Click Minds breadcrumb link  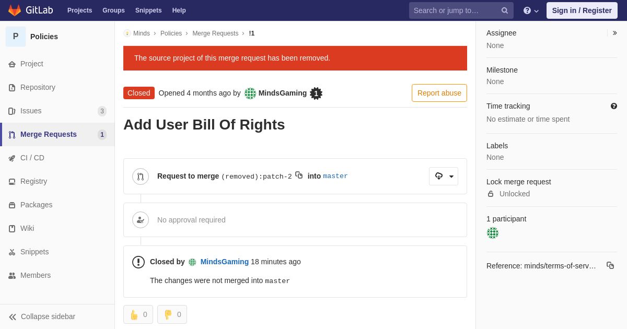tap(142, 33)
